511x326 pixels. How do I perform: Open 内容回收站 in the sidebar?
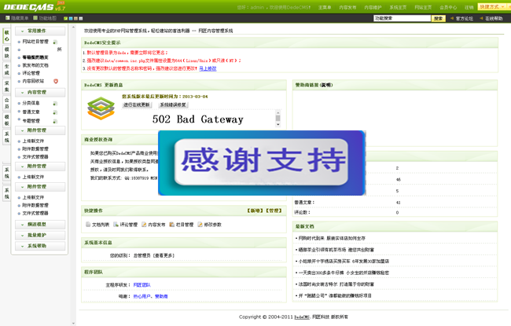click(x=33, y=81)
